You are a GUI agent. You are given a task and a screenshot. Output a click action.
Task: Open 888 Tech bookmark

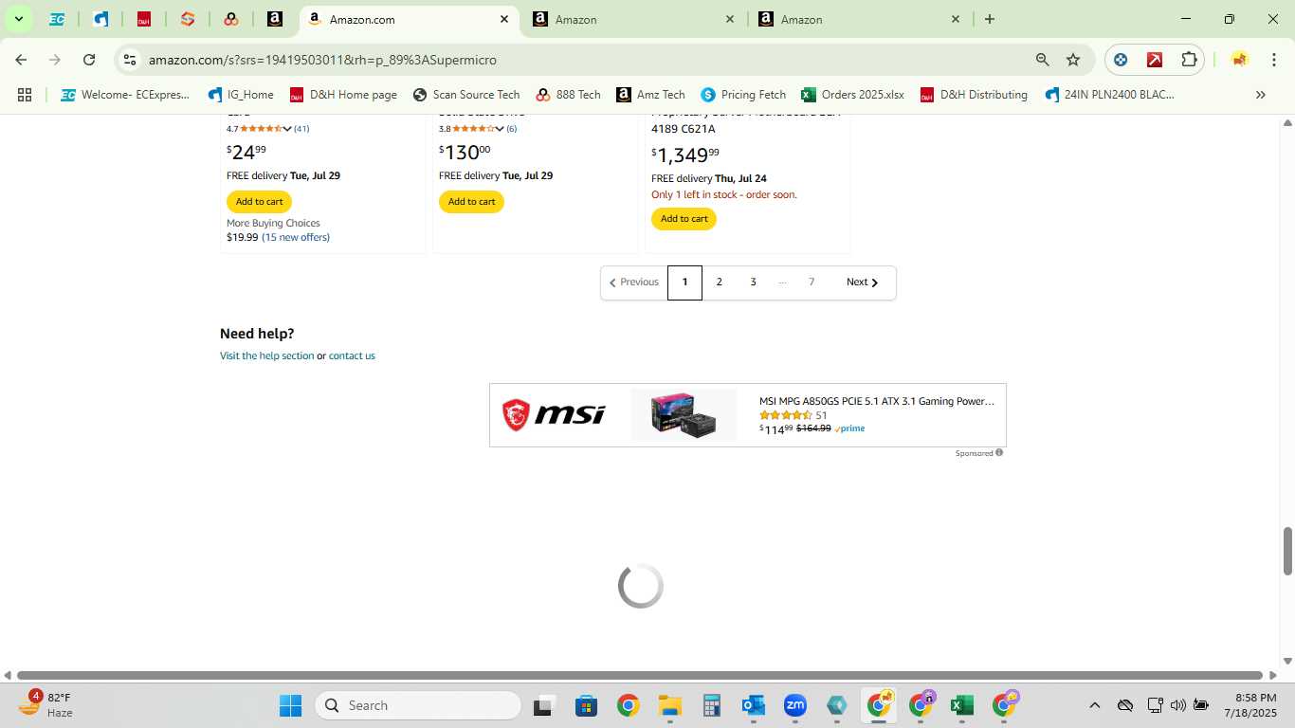[x=568, y=95]
